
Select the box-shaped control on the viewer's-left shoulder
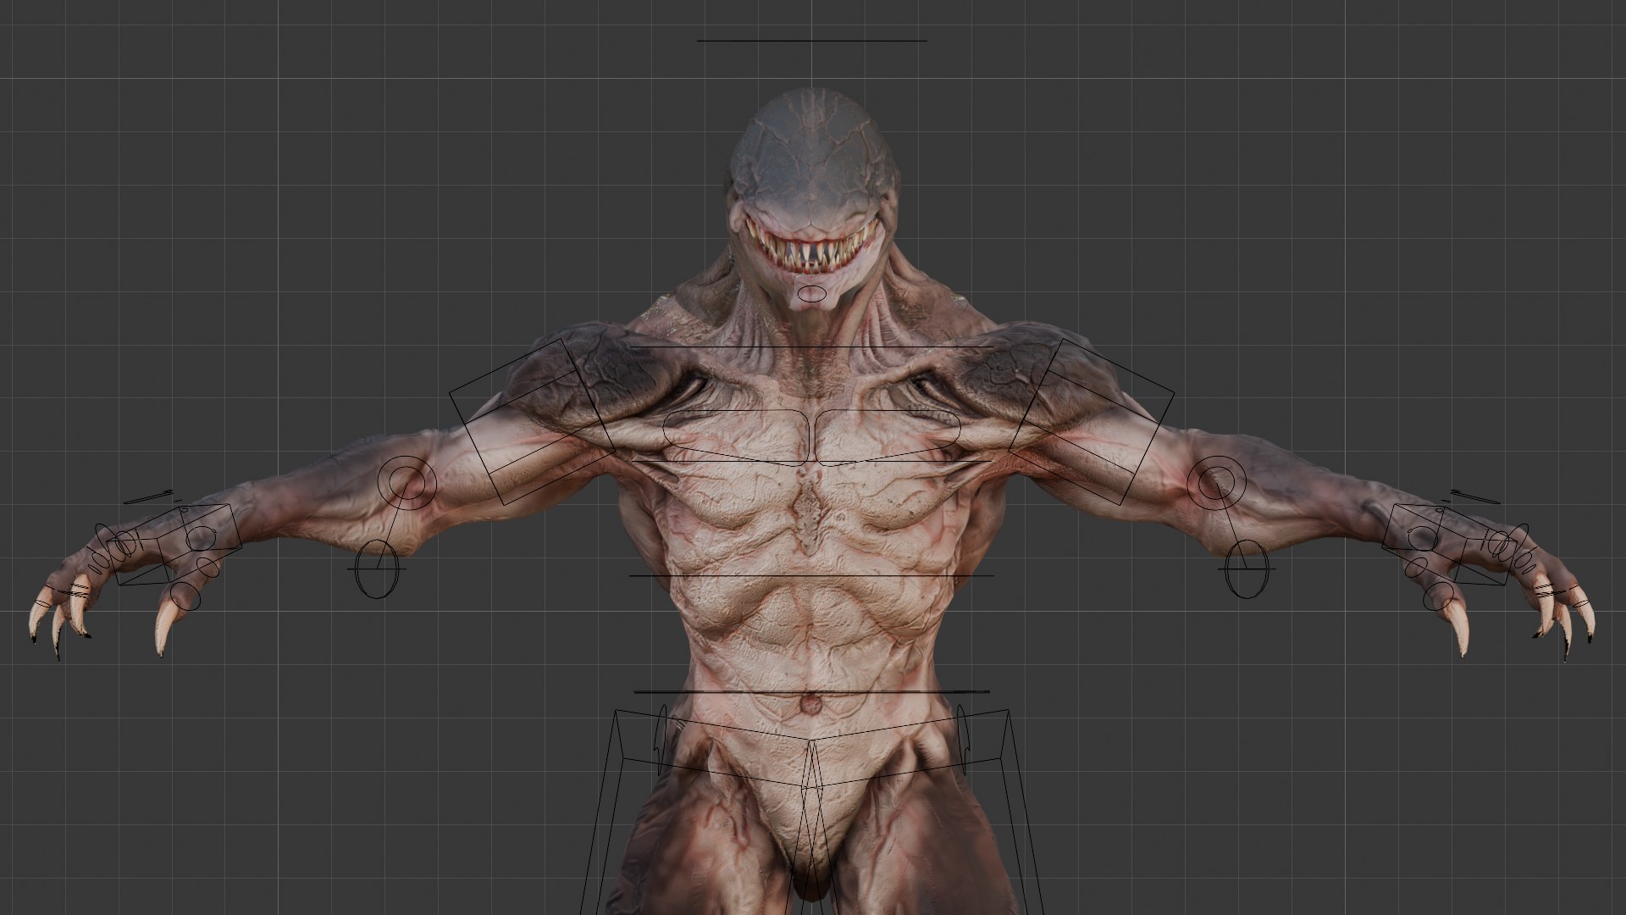tap(534, 422)
